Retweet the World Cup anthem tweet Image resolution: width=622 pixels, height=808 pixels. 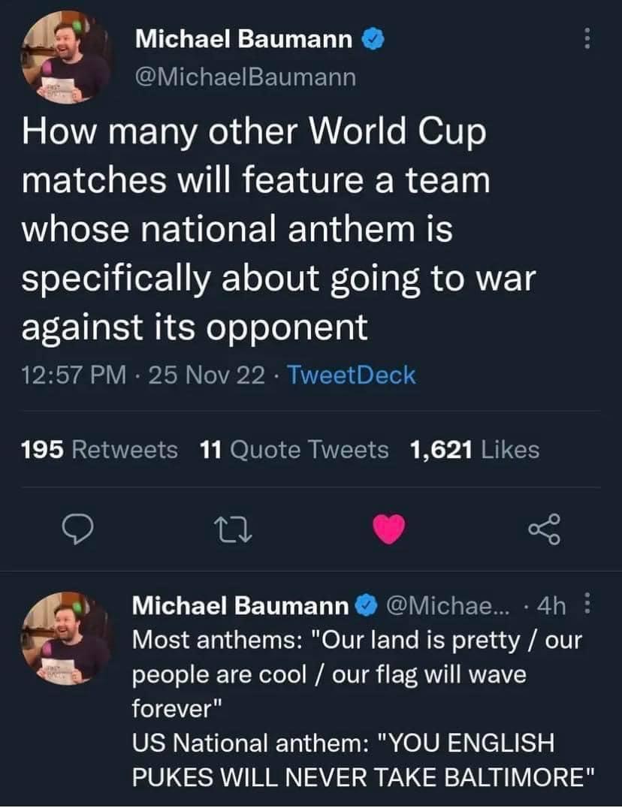[234, 531]
